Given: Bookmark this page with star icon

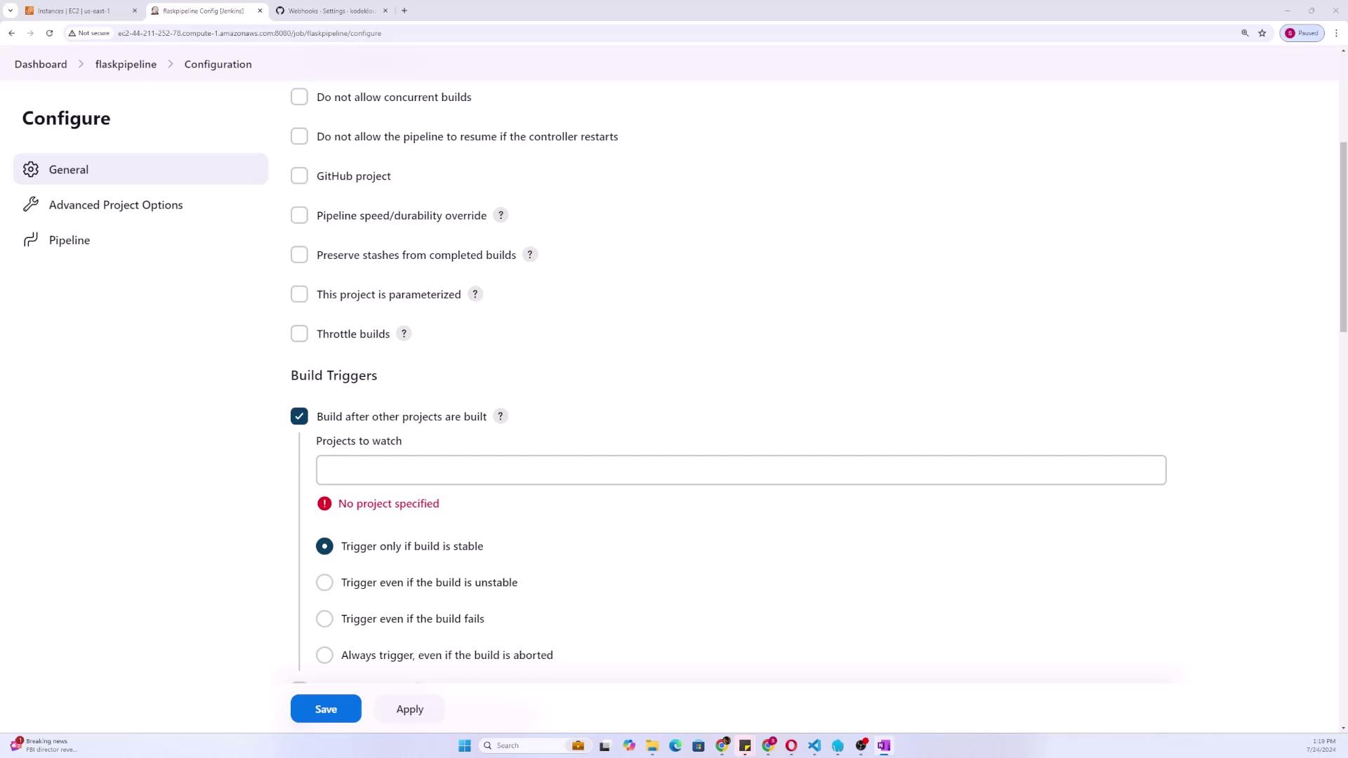Looking at the screenshot, I should pos(1262,33).
